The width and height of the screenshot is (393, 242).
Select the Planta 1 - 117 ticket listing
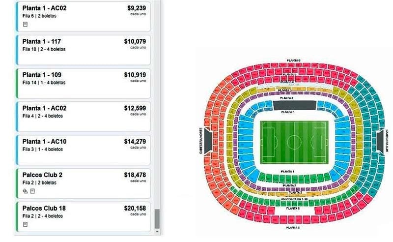point(84,50)
